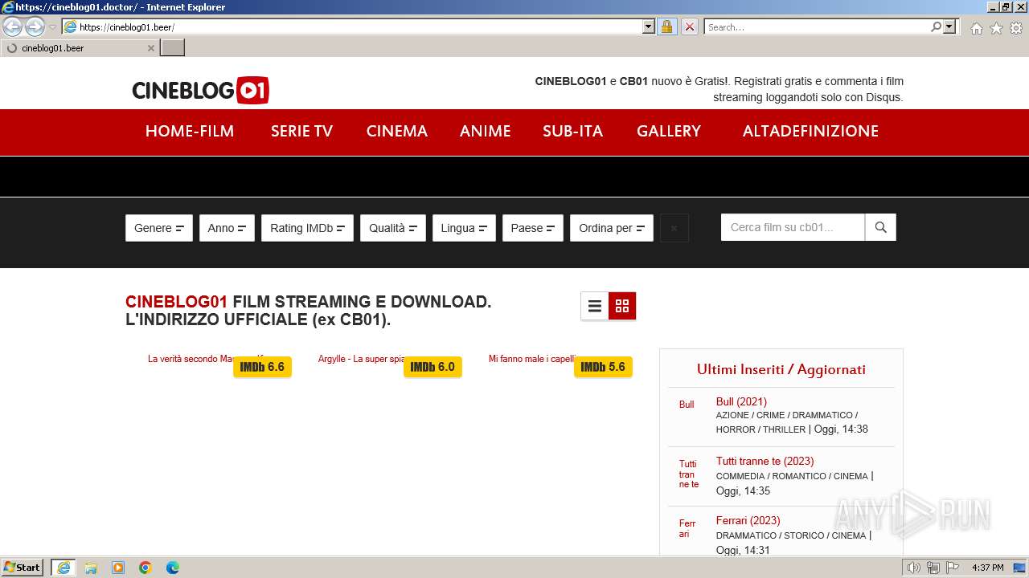Expand the Rating IMDb filter

[x=307, y=228]
